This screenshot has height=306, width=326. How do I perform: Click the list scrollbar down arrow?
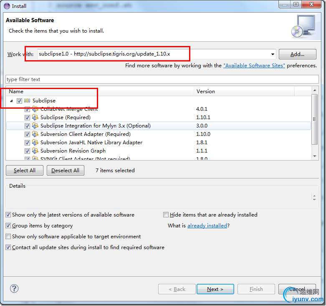(x=315, y=156)
